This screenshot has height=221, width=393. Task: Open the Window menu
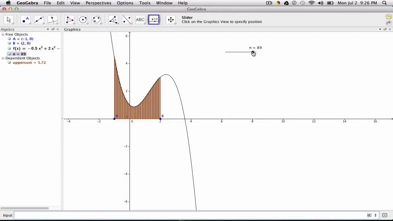tap(164, 3)
